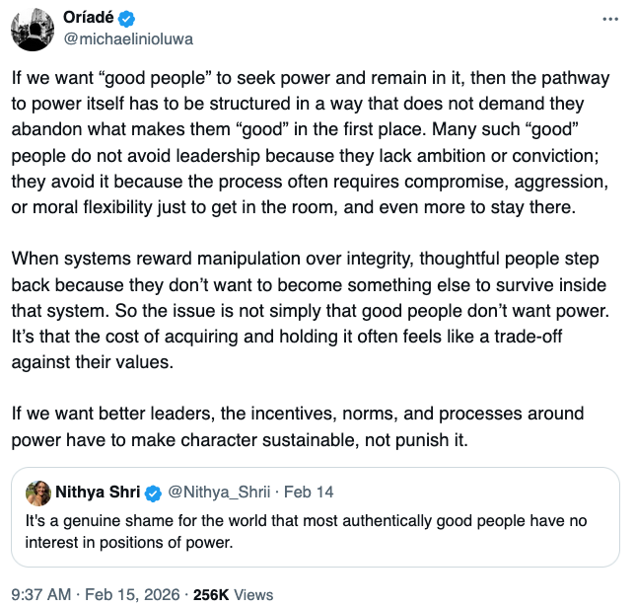Open quoted text 'It's a genuine shame'
The height and width of the screenshot is (608, 635).
pyautogui.click(x=304, y=520)
